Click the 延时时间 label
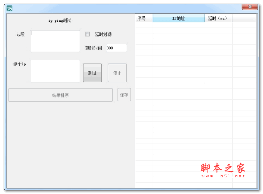Screen dimensions: 263x194 click(94, 48)
